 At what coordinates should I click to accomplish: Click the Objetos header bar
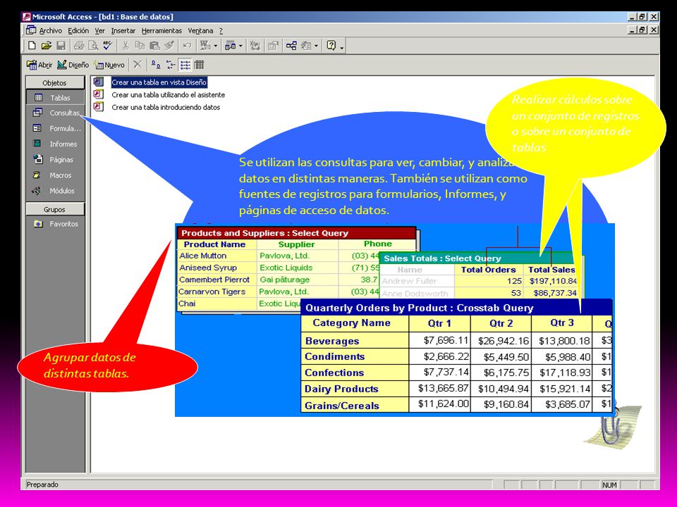click(x=55, y=83)
